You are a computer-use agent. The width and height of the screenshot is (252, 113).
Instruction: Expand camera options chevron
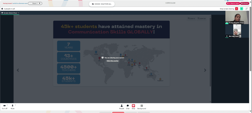pos(7,105)
